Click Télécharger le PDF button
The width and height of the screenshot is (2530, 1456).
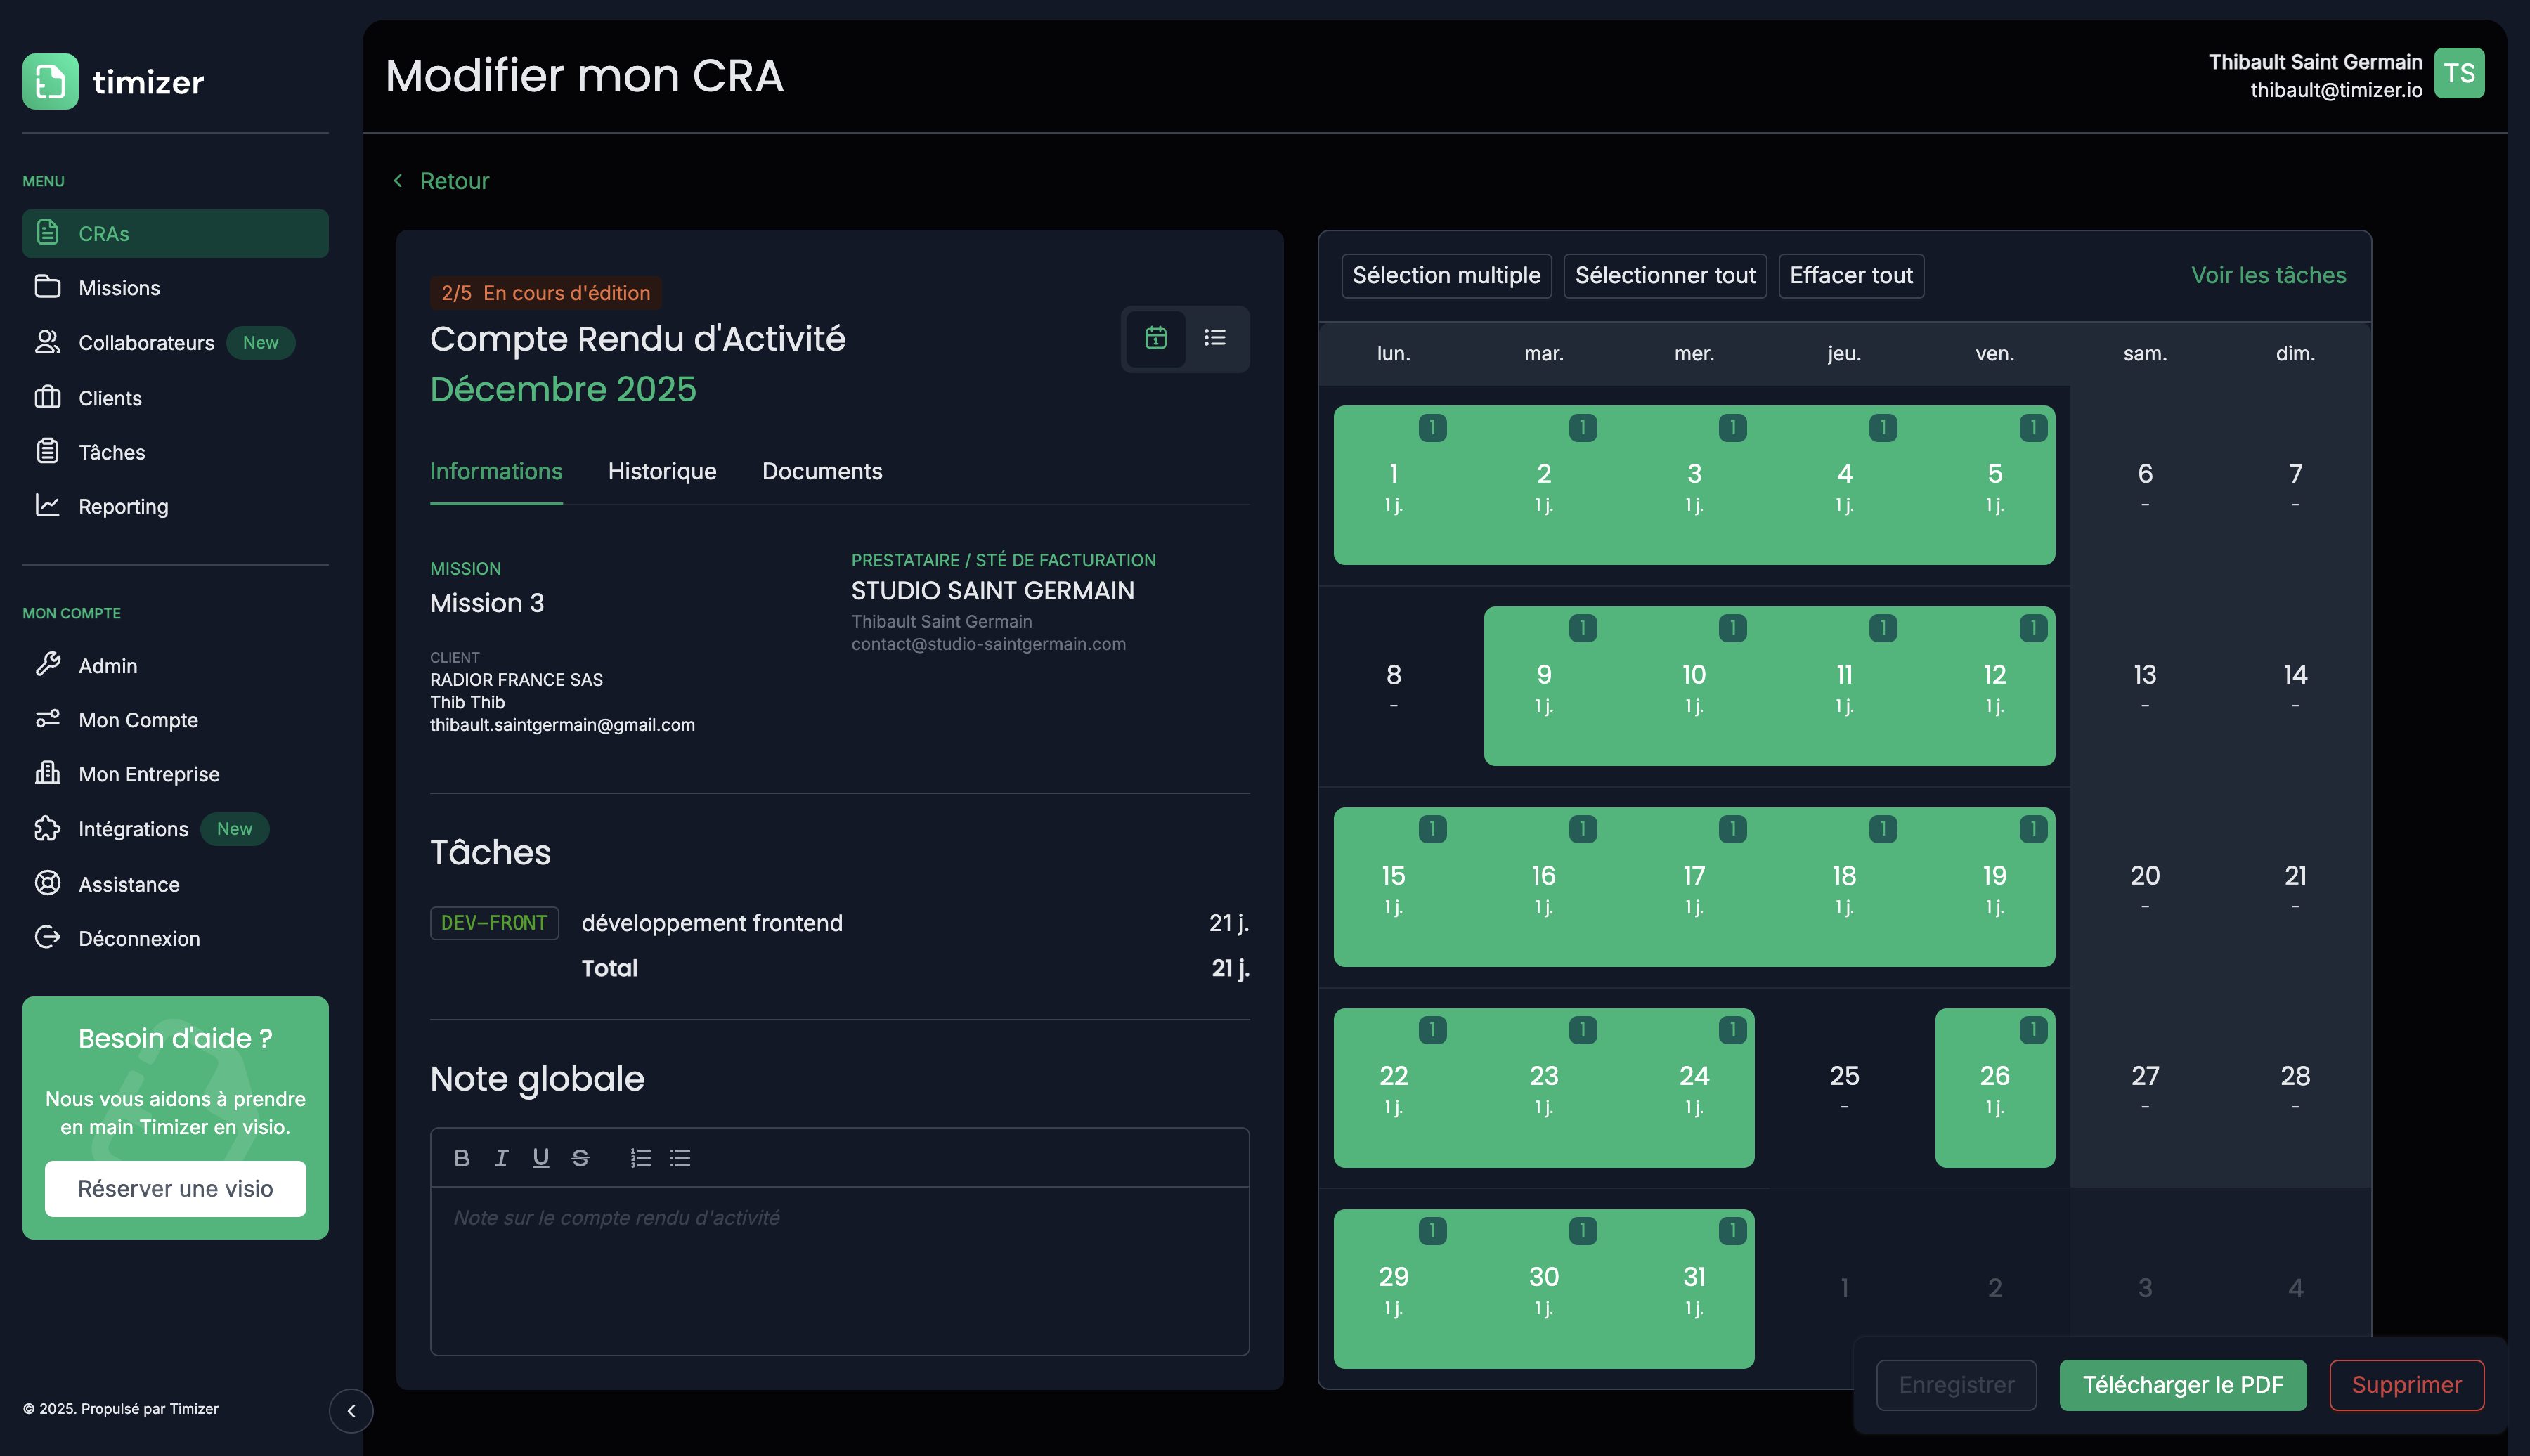click(x=2182, y=1384)
